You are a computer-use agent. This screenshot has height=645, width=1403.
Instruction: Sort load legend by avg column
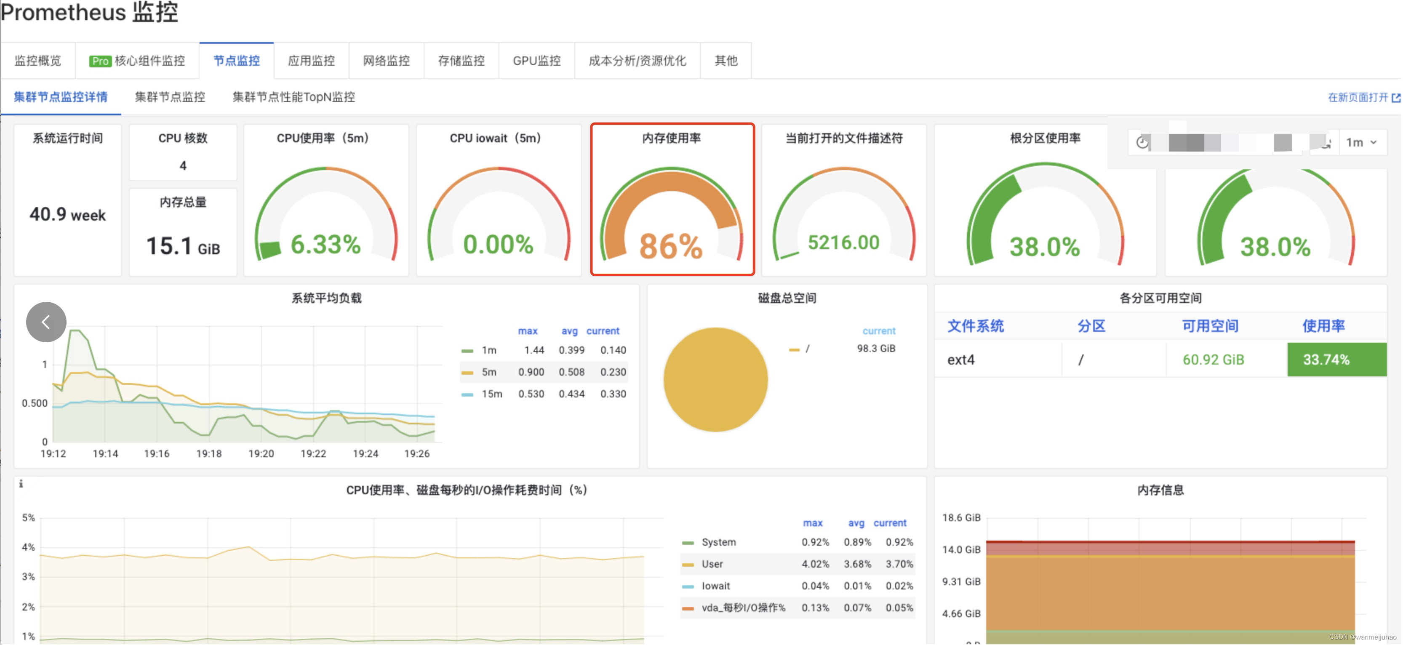click(570, 331)
